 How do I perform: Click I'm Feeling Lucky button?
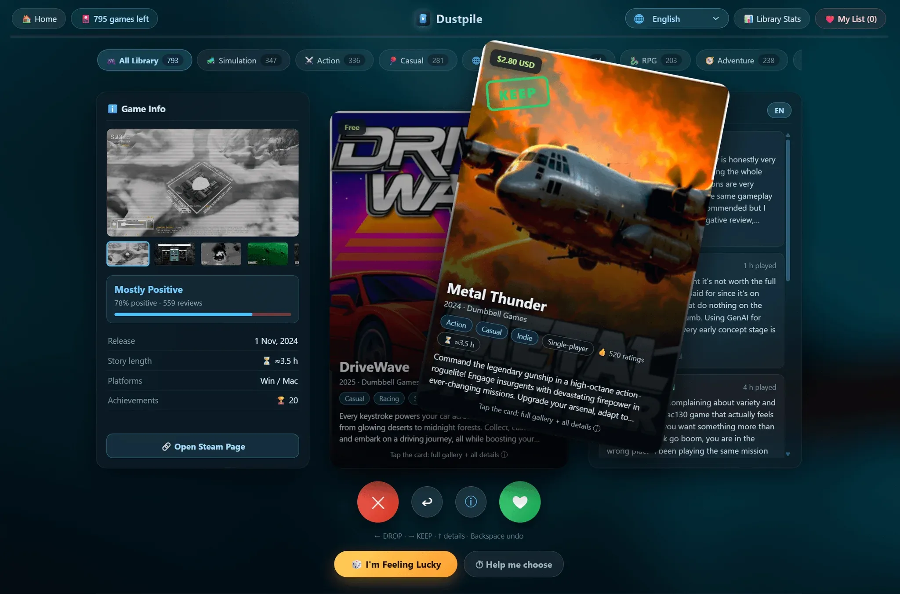pos(396,565)
